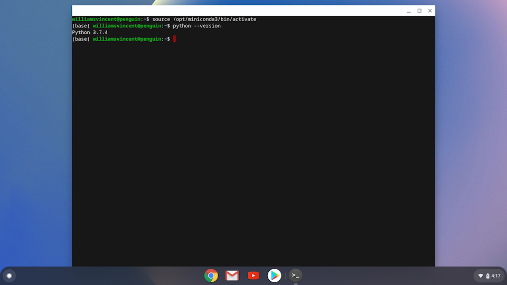Screen dimensions: 507x285
Task: Open the clock showing 4:17
Action: pyautogui.click(x=496, y=276)
